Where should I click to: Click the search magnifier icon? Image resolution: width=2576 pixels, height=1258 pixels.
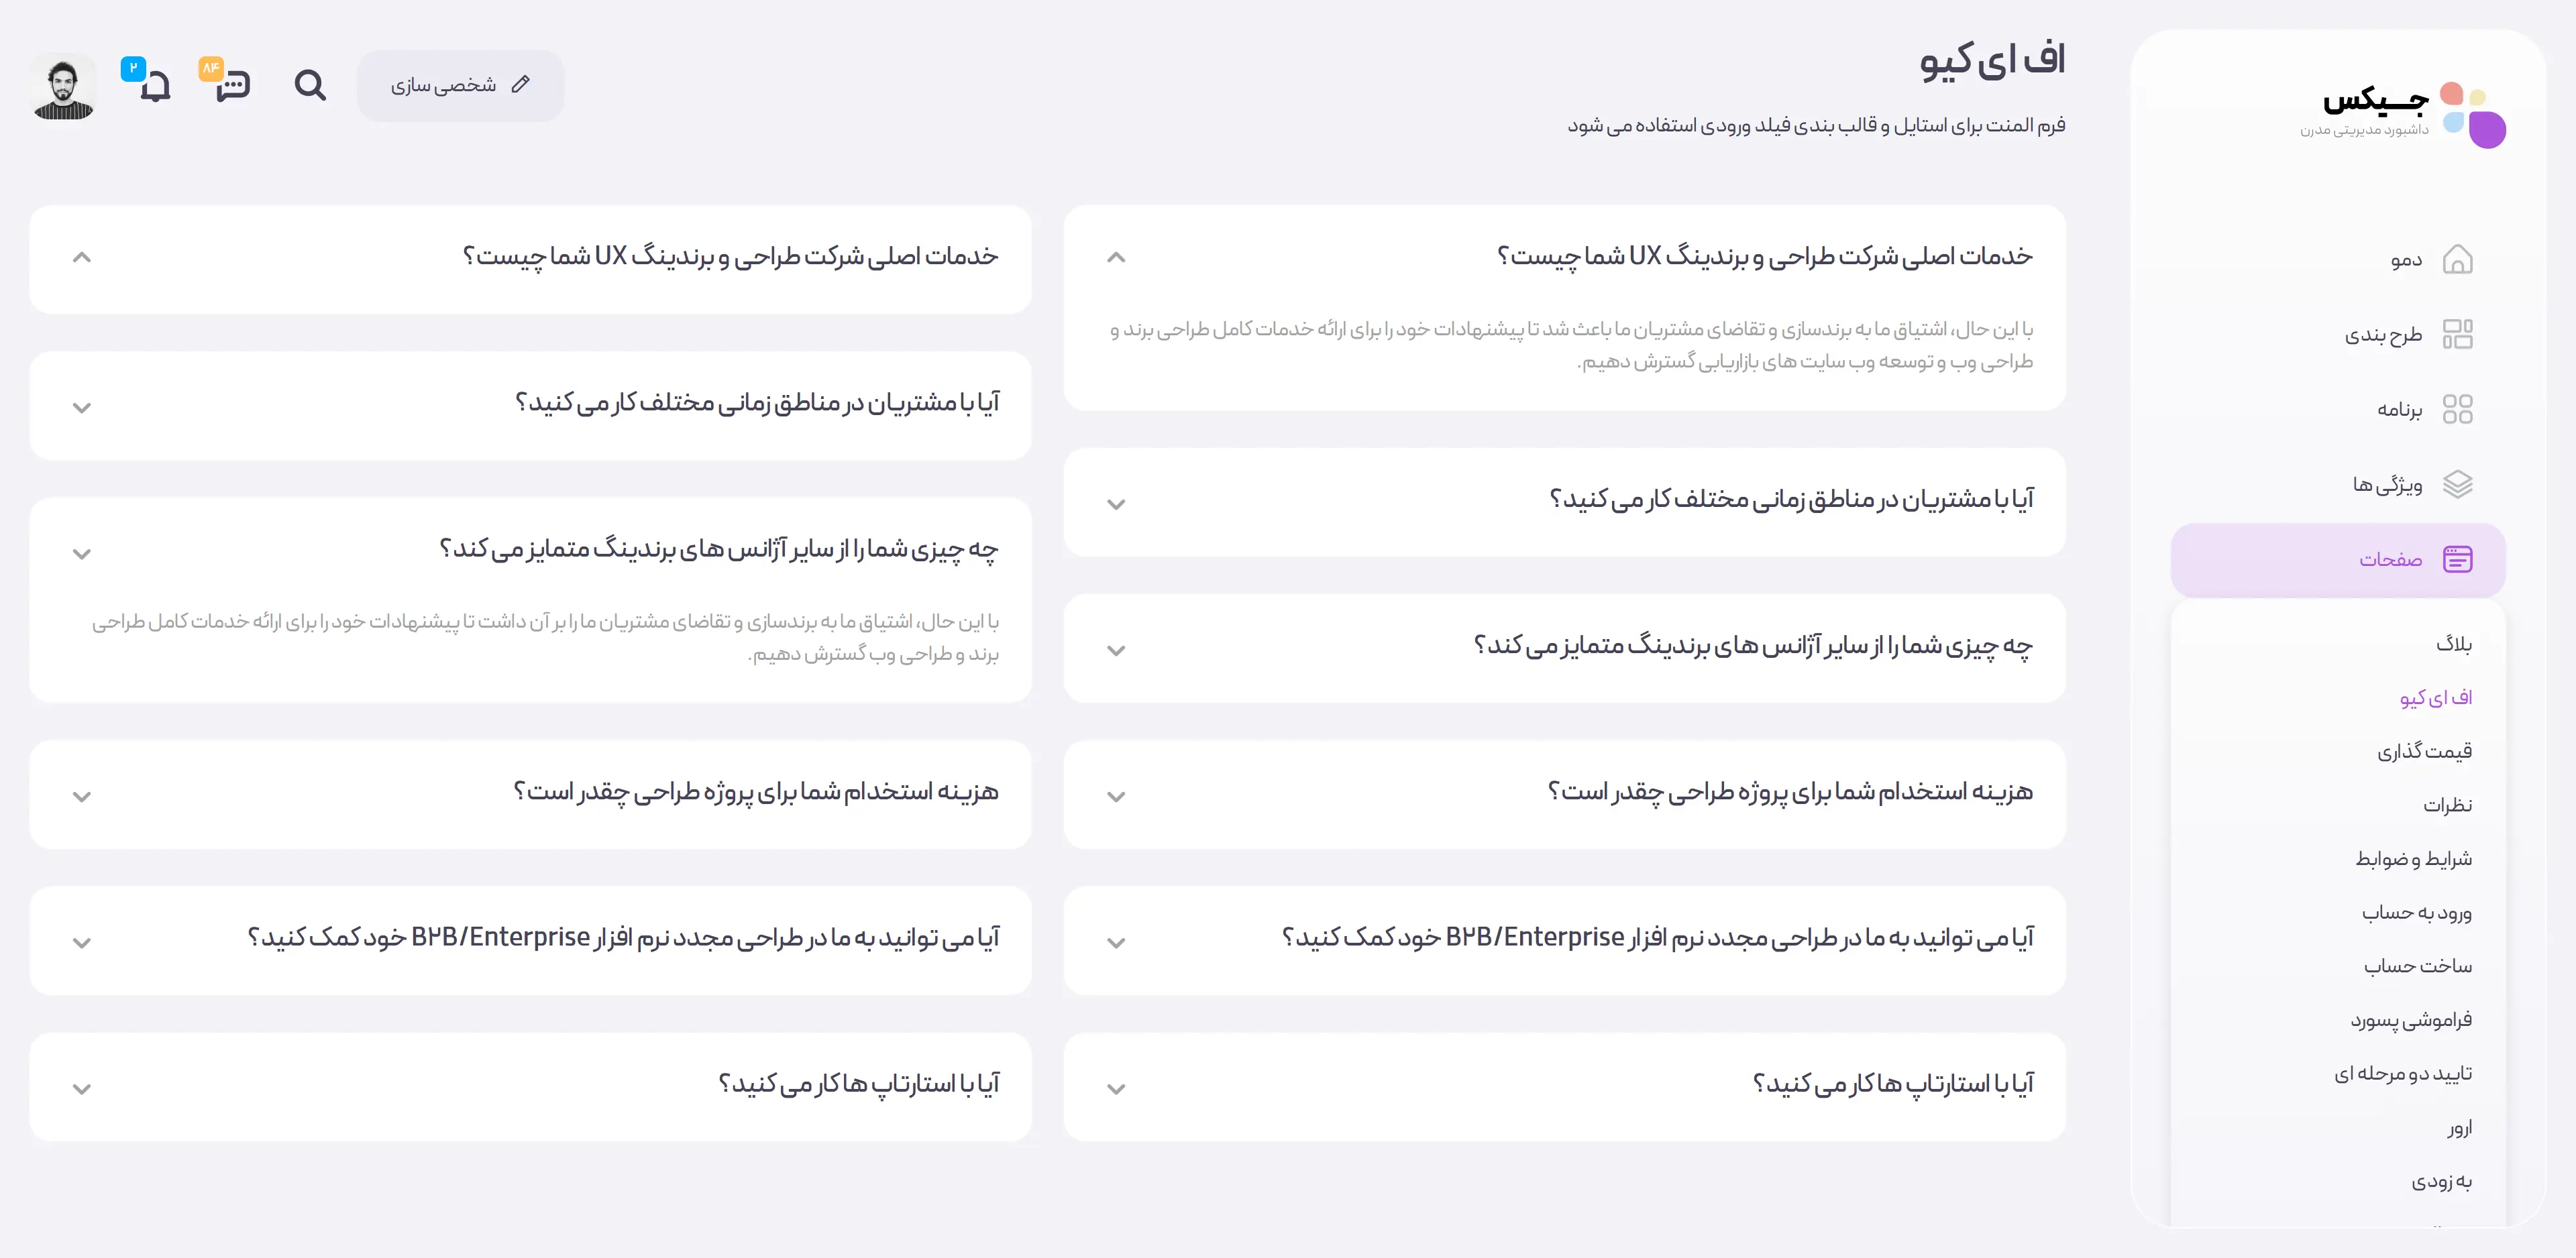(310, 85)
